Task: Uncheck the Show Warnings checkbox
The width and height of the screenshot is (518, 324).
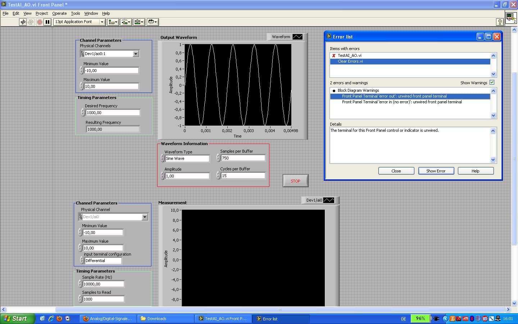Action: pyautogui.click(x=492, y=82)
